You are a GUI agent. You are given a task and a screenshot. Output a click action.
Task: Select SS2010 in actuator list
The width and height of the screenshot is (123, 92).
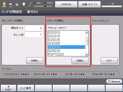[x=66, y=32]
